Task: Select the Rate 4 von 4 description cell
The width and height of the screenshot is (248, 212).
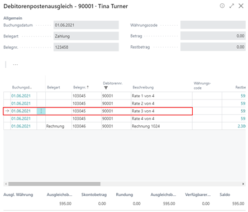Action: pyautogui.click(x=161, y=119)
